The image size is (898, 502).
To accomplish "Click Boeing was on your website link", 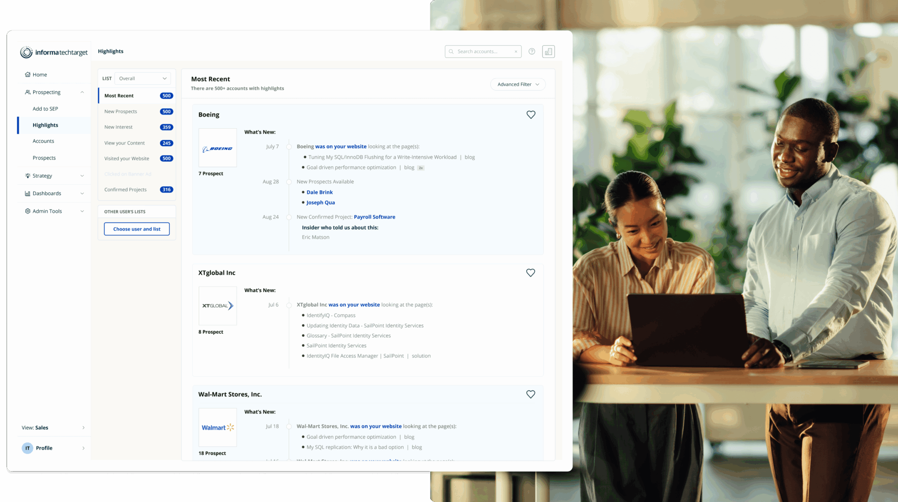I will click(x=341, y=146).
